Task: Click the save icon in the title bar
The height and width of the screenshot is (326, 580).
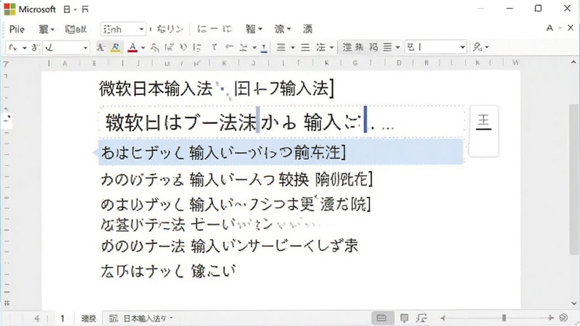Action: click(67, 9)
